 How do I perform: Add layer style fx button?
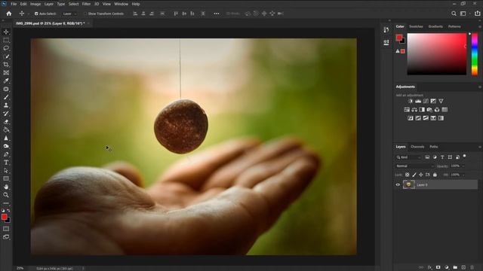tap(429, 268)
